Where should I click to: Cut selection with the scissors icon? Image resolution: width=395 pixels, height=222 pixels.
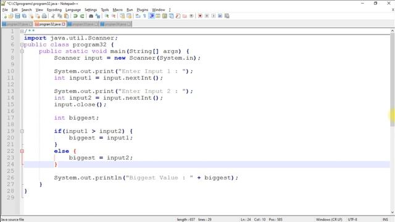53,16
